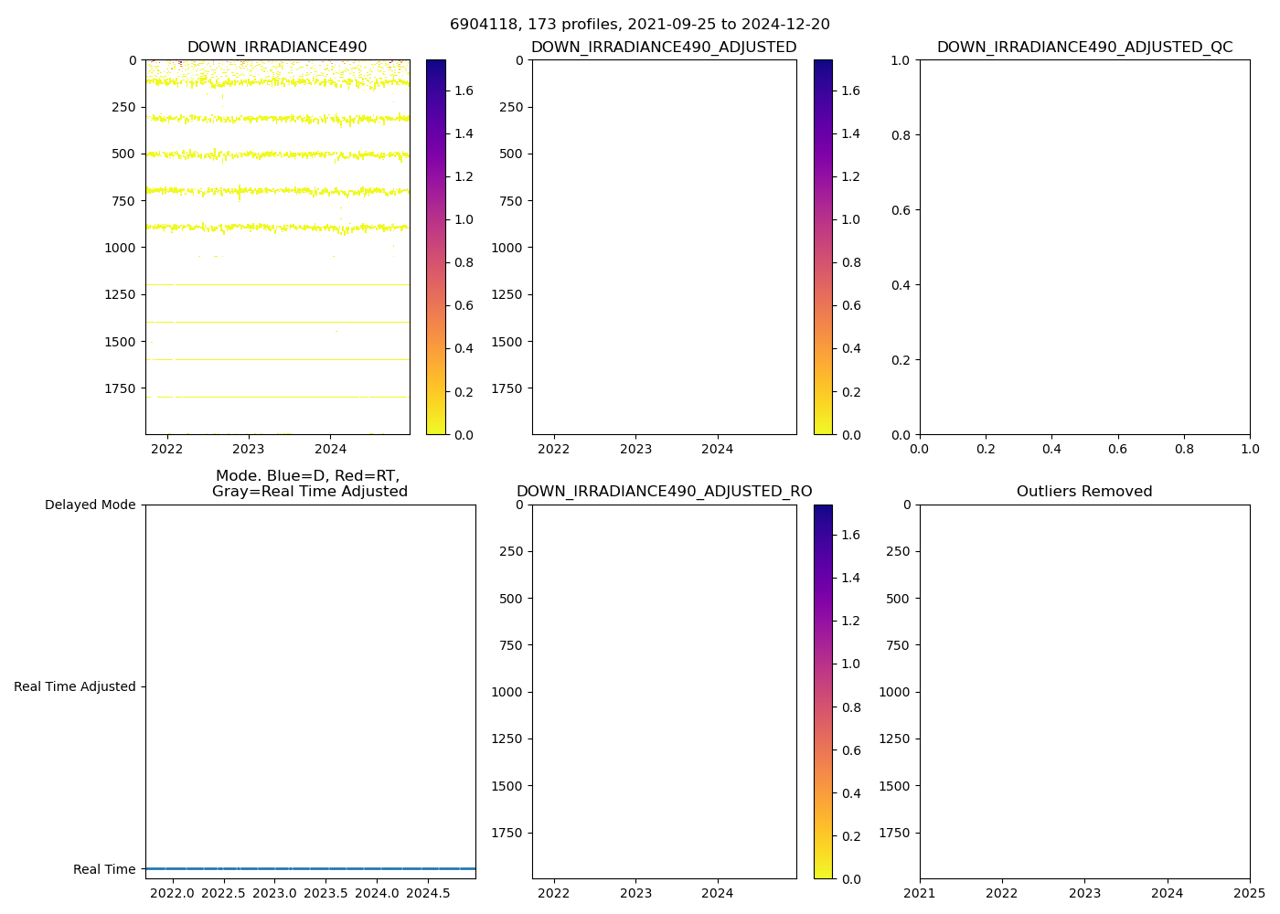Click the blue Real Time line in Mode plot
The height and width of the screenshot is (914, 1280).
coord(311,868)
